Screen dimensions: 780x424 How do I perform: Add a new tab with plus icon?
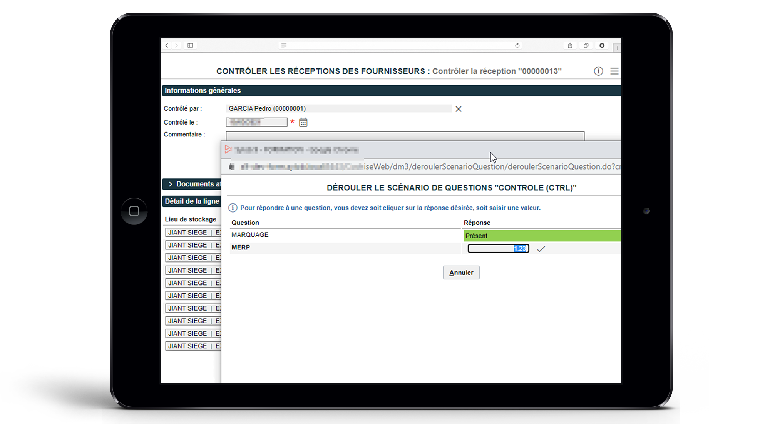point(617,48)
